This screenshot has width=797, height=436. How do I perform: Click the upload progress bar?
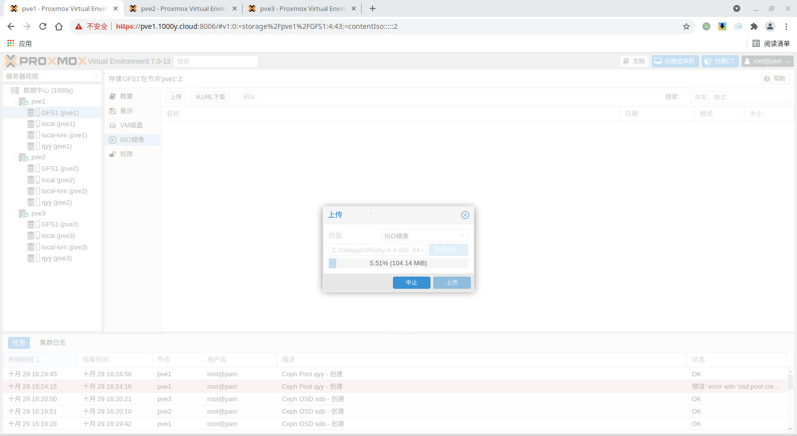tap(398, 263)
